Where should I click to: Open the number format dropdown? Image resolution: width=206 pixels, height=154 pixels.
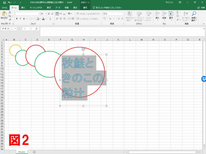point(123,14)
